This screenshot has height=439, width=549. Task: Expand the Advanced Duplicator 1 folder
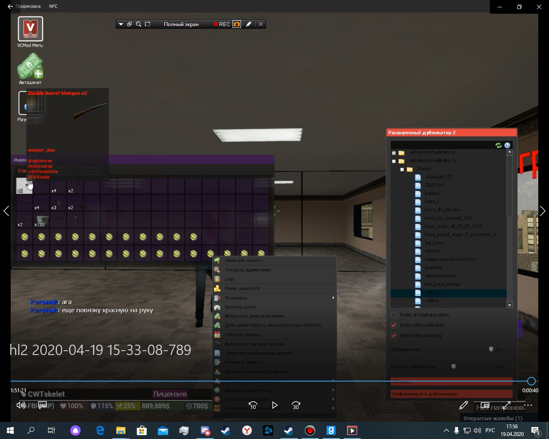pyautogui.click(x=394, y=153)
